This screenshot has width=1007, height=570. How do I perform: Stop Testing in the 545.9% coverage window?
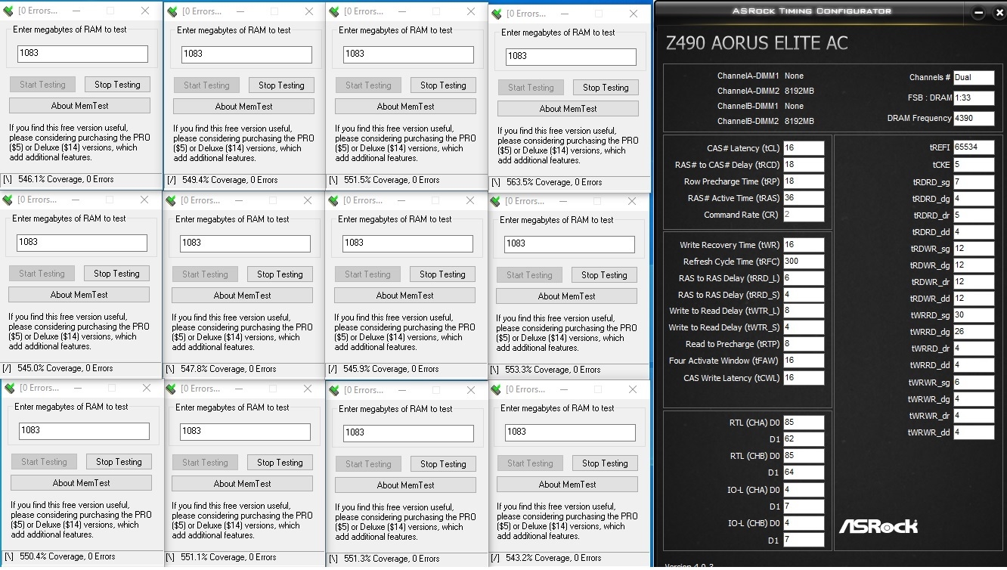442,274
